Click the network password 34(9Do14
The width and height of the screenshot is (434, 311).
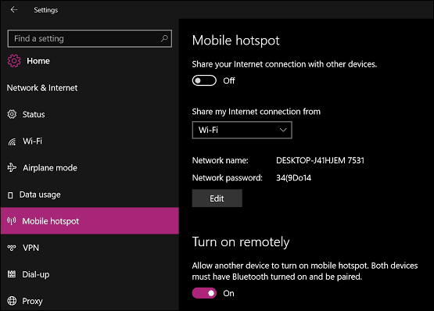pyautogui.click(x=294, y=177)
